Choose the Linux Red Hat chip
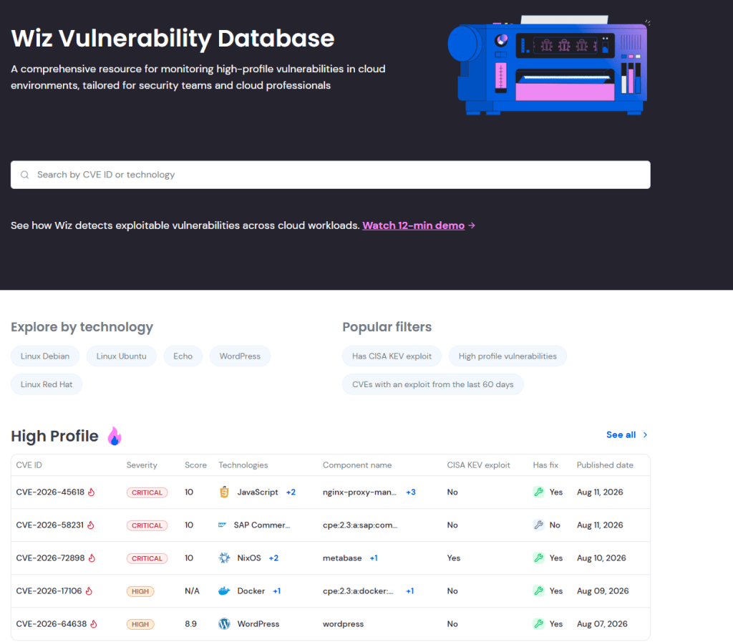Image resolution: width=733 pixels, height=642 pixels. click(47, 384)
